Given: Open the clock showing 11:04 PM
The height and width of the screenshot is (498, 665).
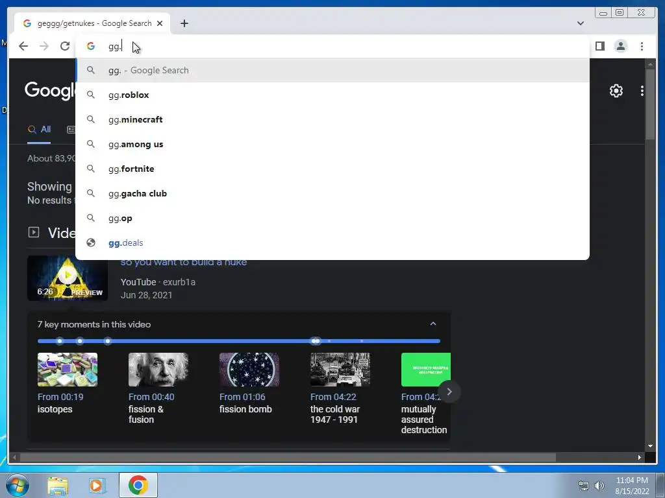Looking at the screenshot, I should tap(632, 486).
